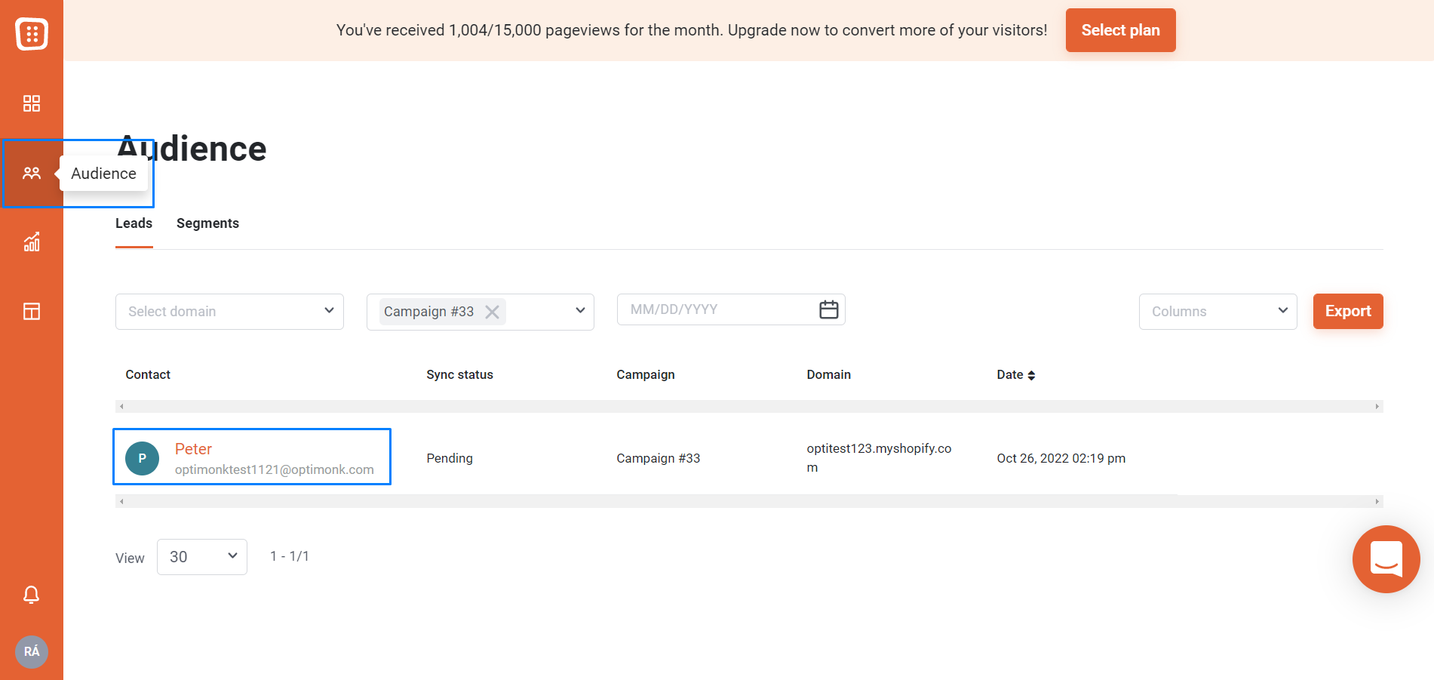Expand the campaign filter dropdown arrow
Viewport: 1434px width, 680px height.
pyautogui.click(x=580, y=311)
